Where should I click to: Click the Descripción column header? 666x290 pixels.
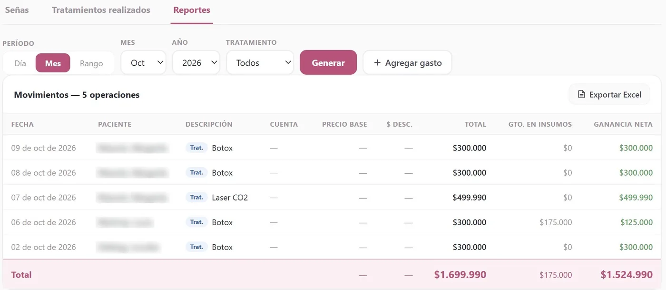tap(209, 124)
